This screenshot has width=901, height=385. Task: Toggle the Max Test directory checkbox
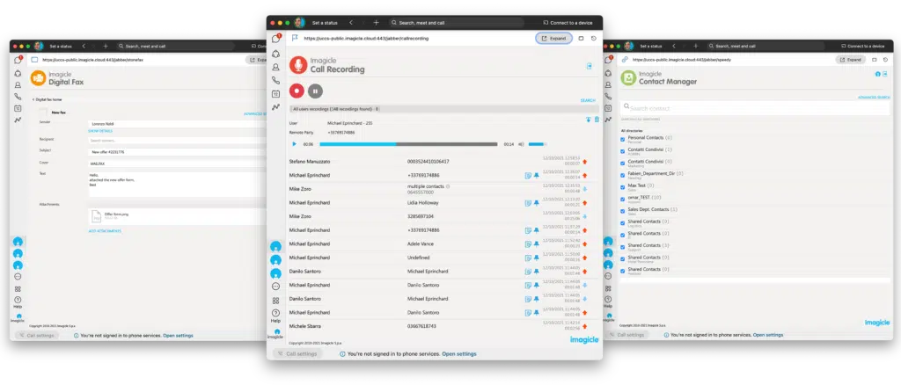click(624, 185)
